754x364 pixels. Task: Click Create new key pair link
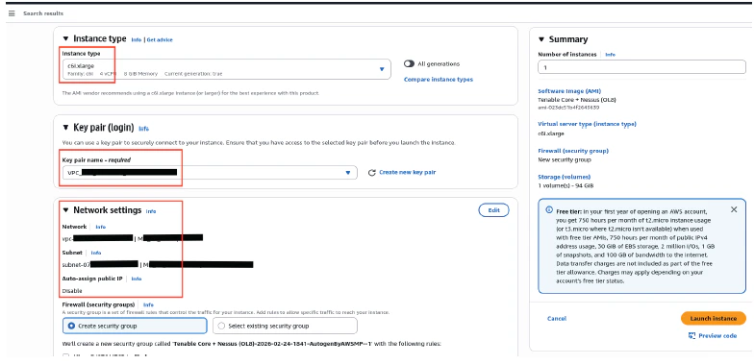(x=408, y=172)
